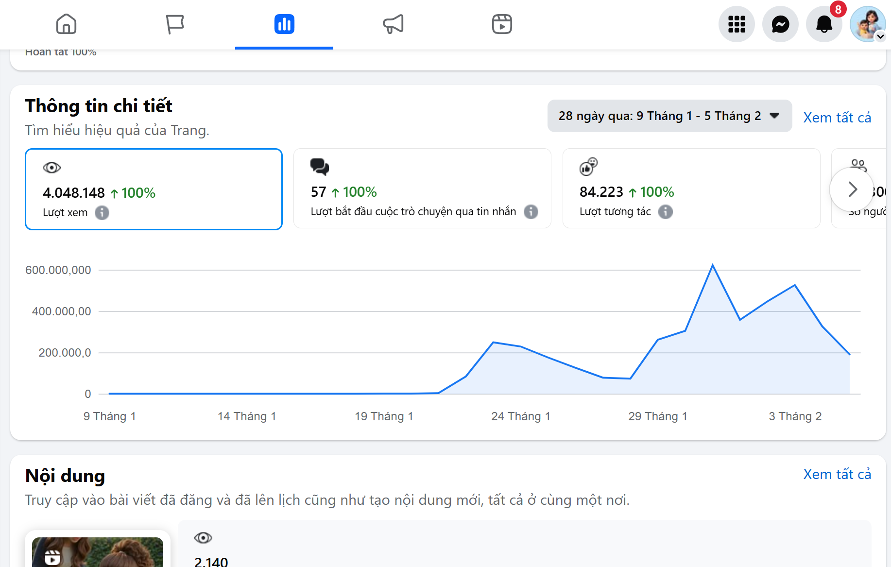This screenshot has width=891, height=567.
Task: Click Xem tất cả link for Nội dung
Action: point(837,474)
